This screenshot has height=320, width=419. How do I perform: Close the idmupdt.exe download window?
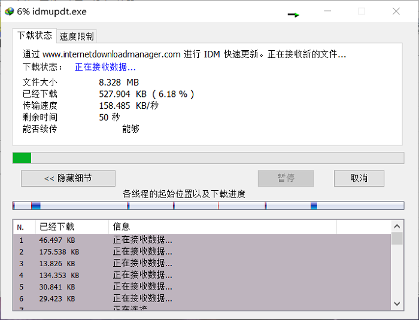click(x=396, y=11)
